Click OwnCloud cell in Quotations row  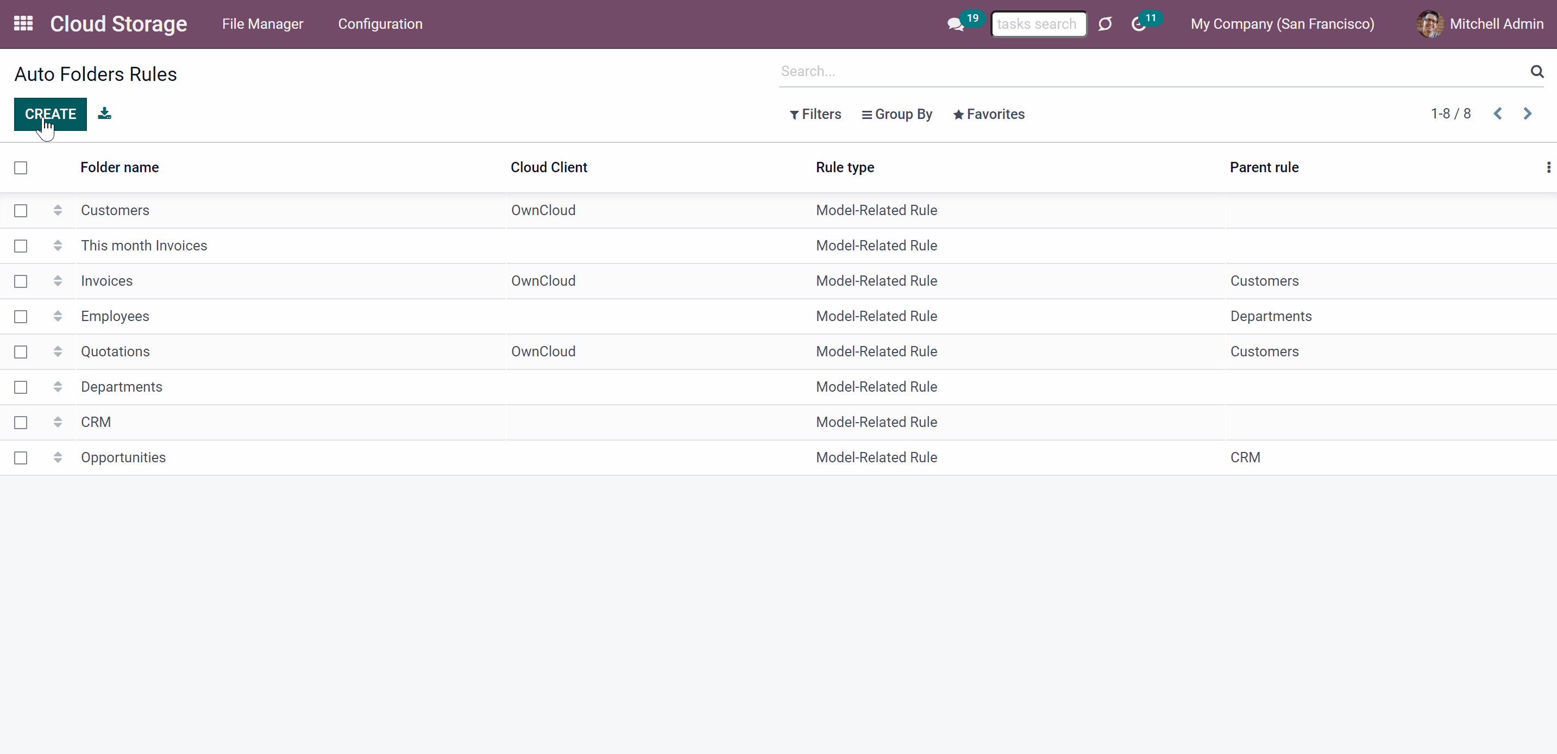[x=543, y=351]
